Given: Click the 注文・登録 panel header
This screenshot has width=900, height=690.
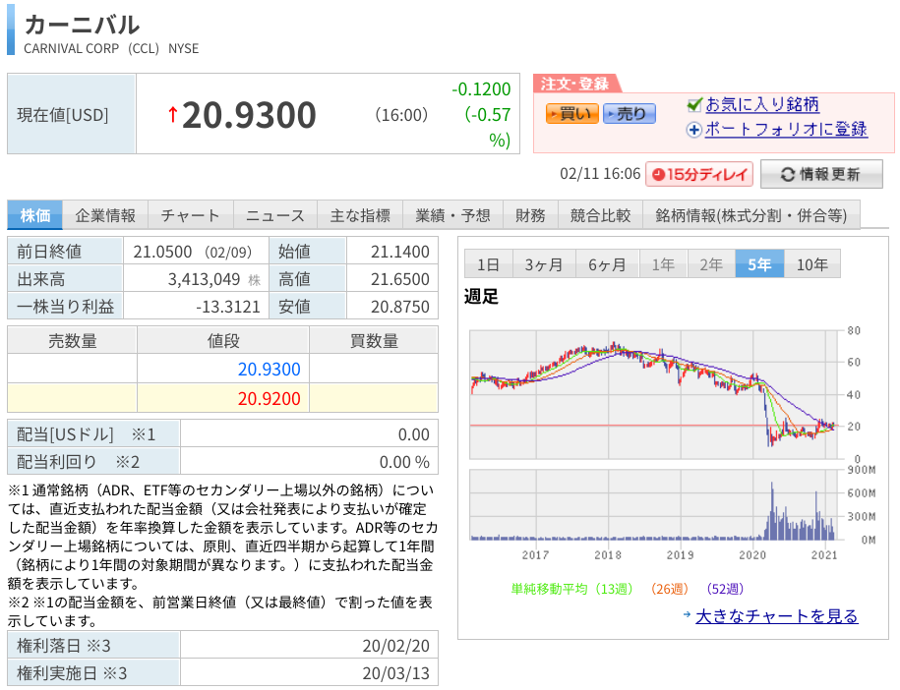Looking at the screenshot, I should [574, 84].
